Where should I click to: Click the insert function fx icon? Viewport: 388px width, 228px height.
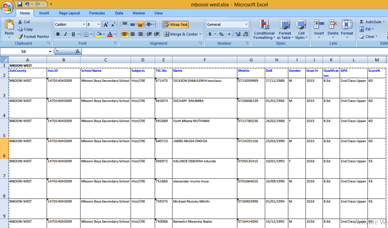pos(78,52)
